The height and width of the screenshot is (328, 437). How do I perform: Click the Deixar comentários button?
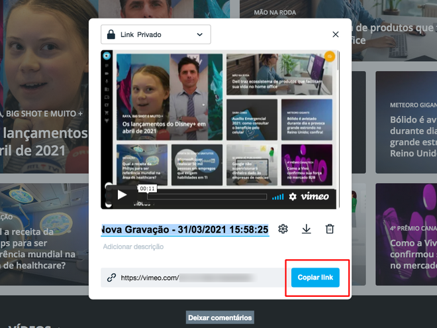220,317
